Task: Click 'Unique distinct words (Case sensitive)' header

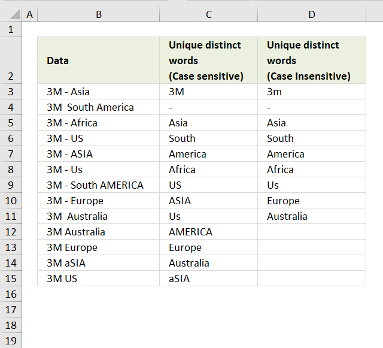Action: [209, 60]
